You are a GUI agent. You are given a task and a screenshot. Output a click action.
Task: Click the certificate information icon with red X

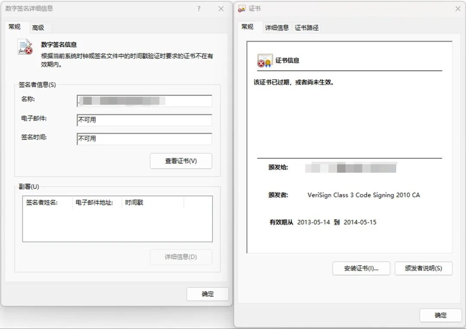click(x=264, y=60)
